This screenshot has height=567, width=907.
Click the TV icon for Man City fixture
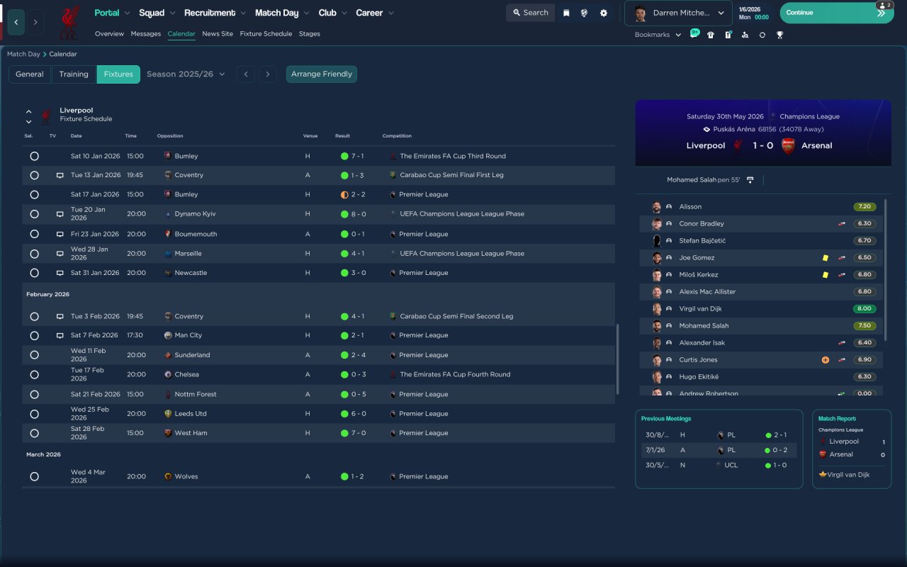click(x=60, y=335)
